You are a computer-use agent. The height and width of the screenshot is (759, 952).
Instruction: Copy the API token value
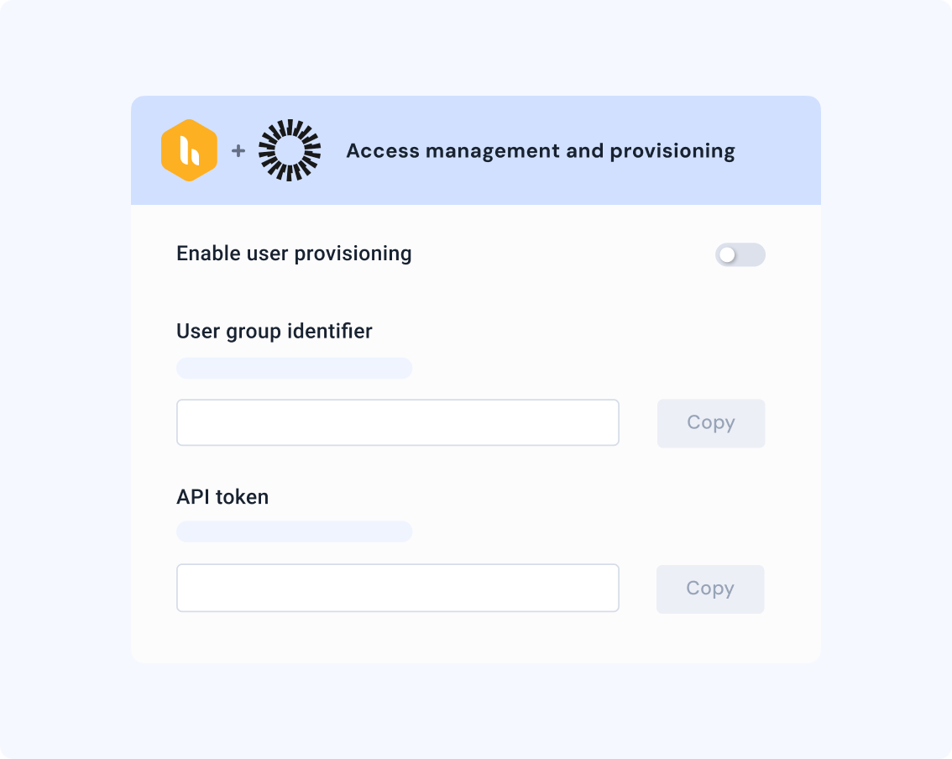(710, 588)
